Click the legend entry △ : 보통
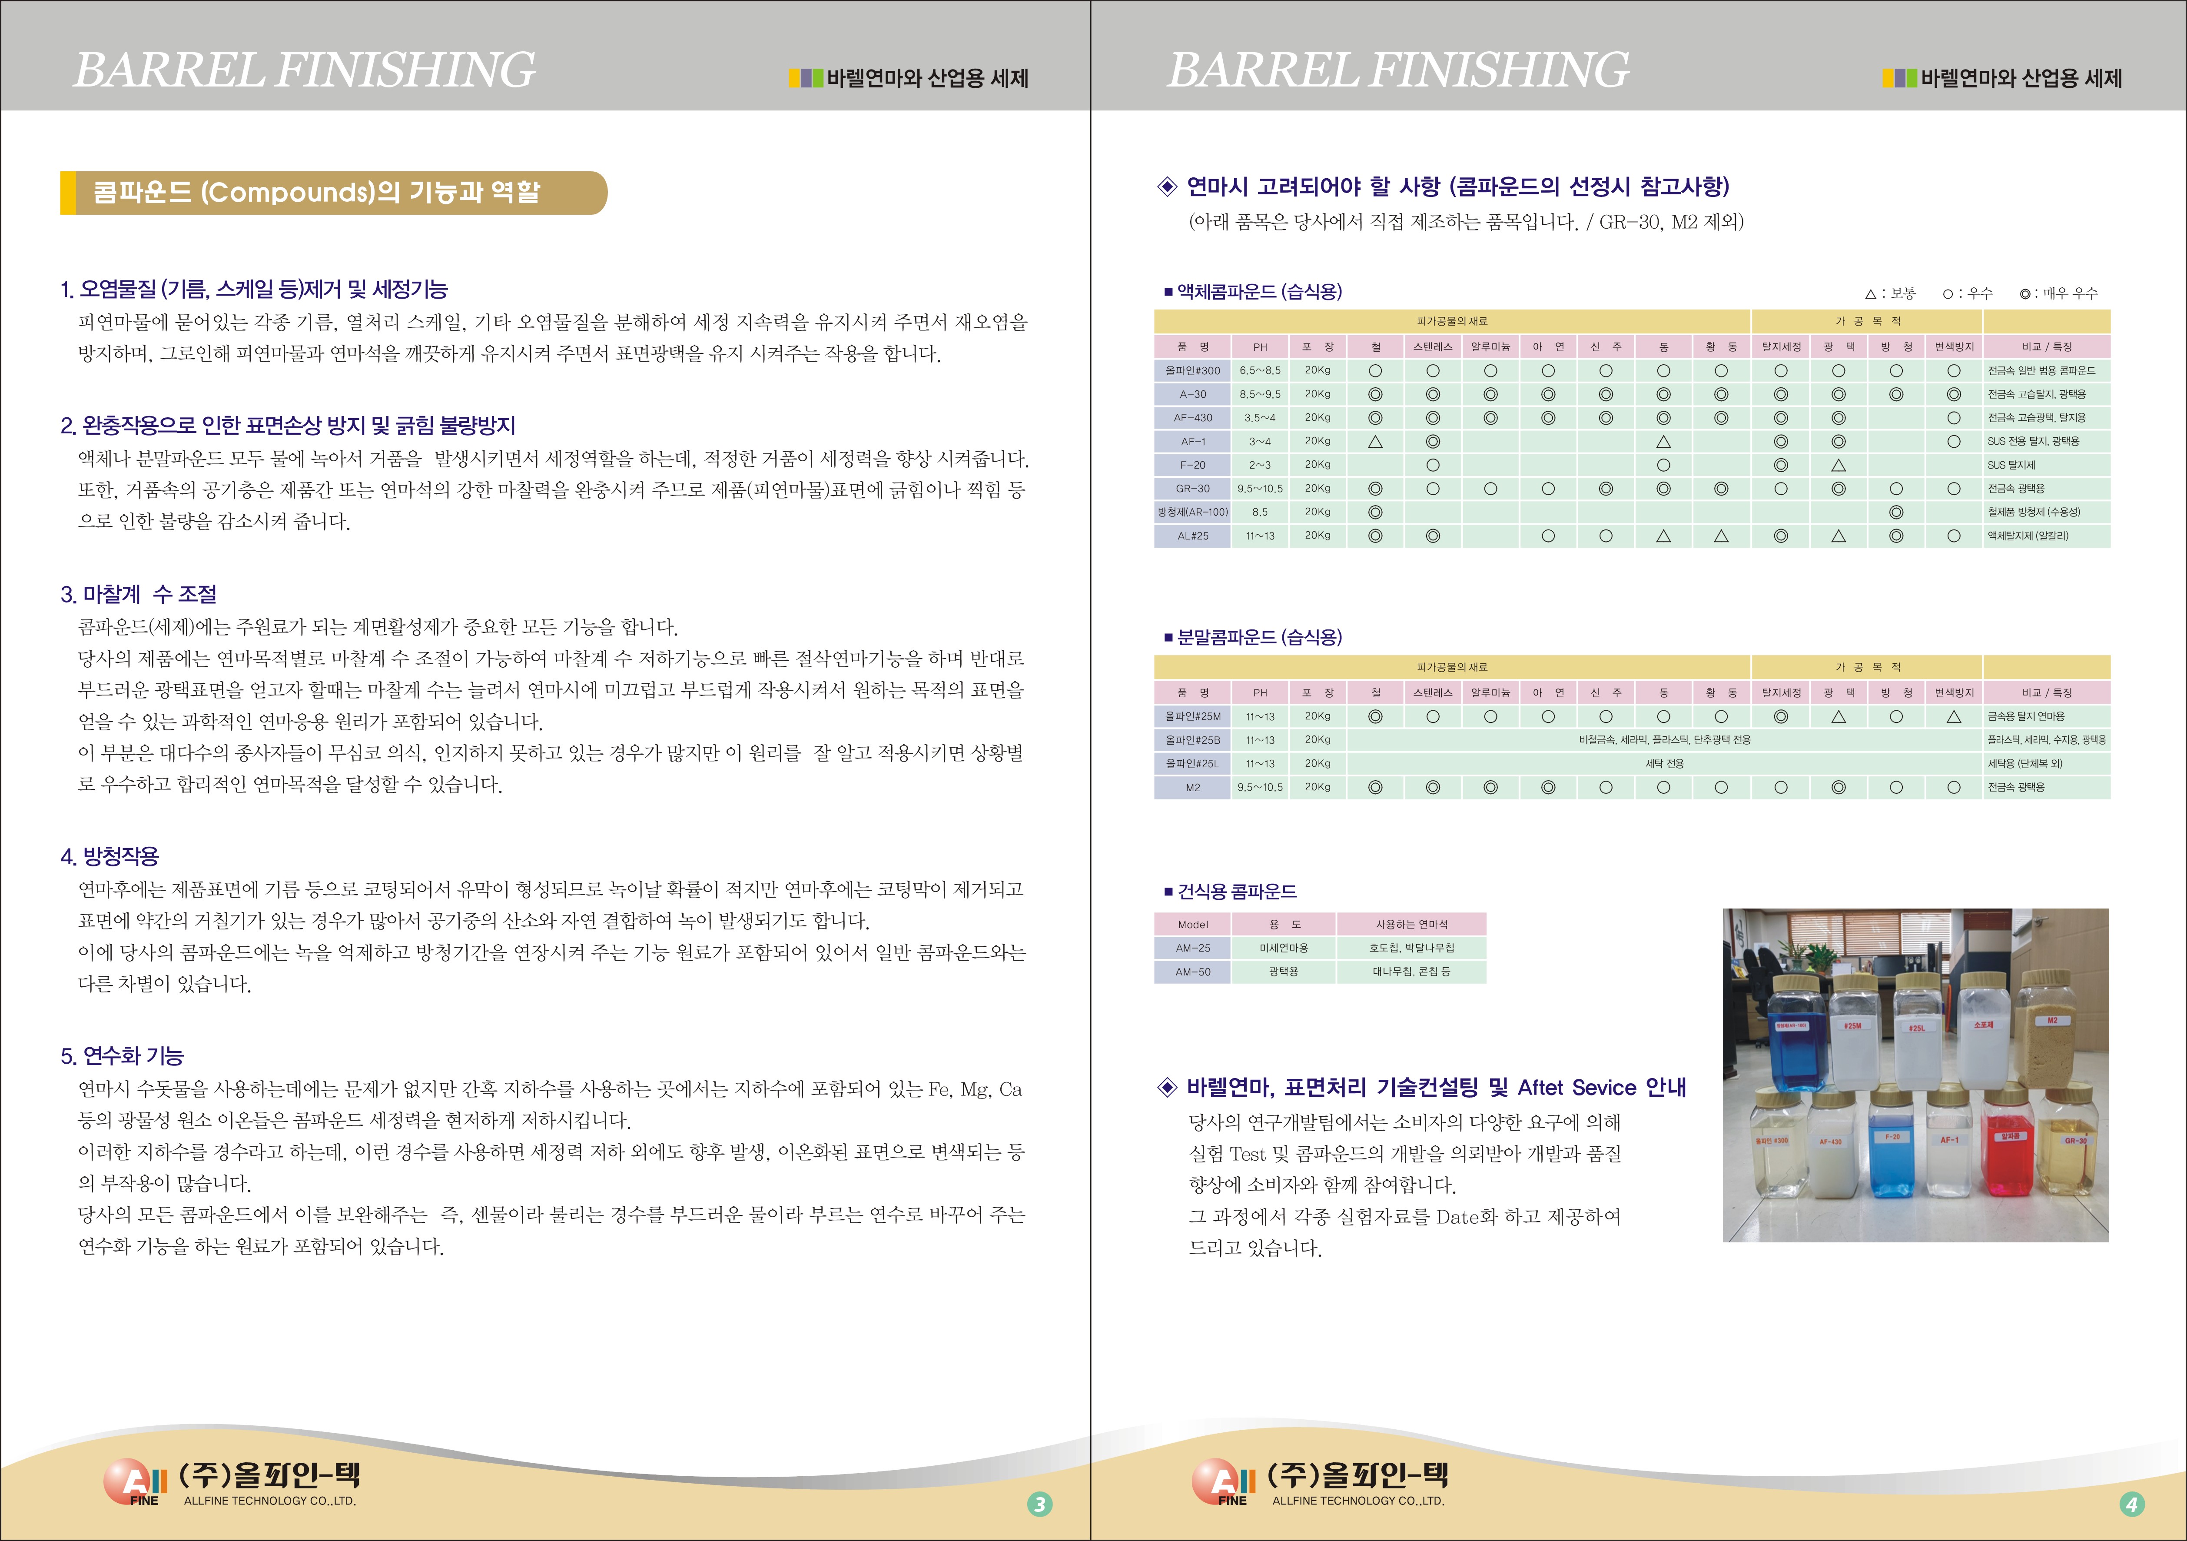 tap(1890, 293)
